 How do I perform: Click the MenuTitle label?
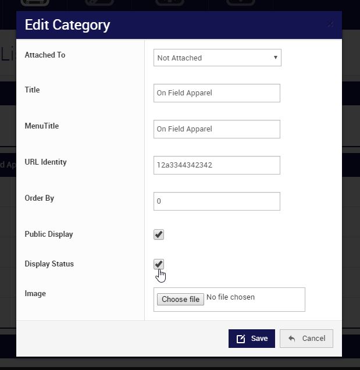coord(42,126)
